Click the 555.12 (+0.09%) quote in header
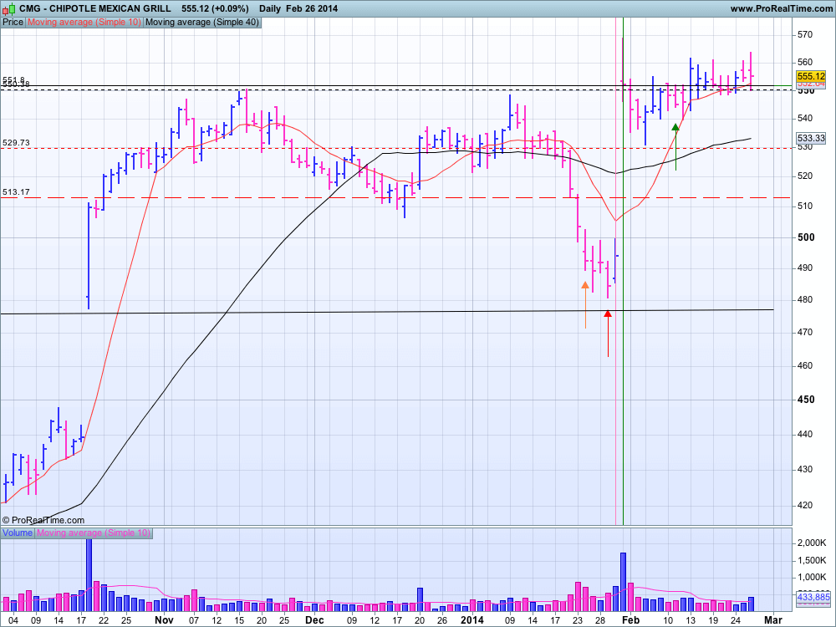This screenshot has height=627, width=836. pyautogui.click(x=215, y=8)
